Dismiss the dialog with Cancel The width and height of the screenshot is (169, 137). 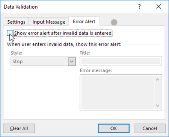[x=149, y=128]
